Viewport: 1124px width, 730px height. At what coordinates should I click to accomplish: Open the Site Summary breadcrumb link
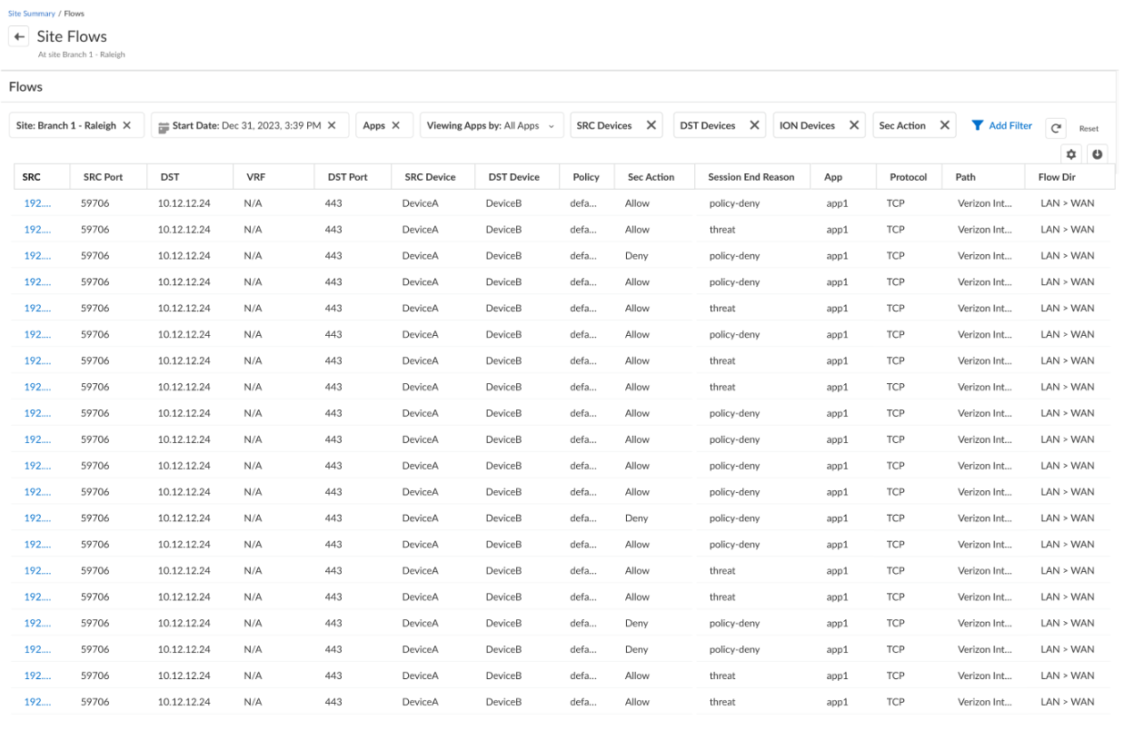[32, 14]
